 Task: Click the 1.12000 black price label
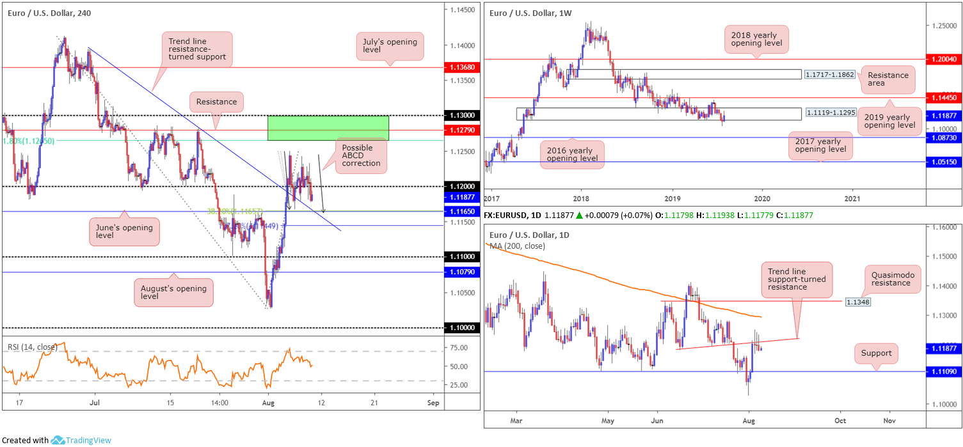pos(461,187)
